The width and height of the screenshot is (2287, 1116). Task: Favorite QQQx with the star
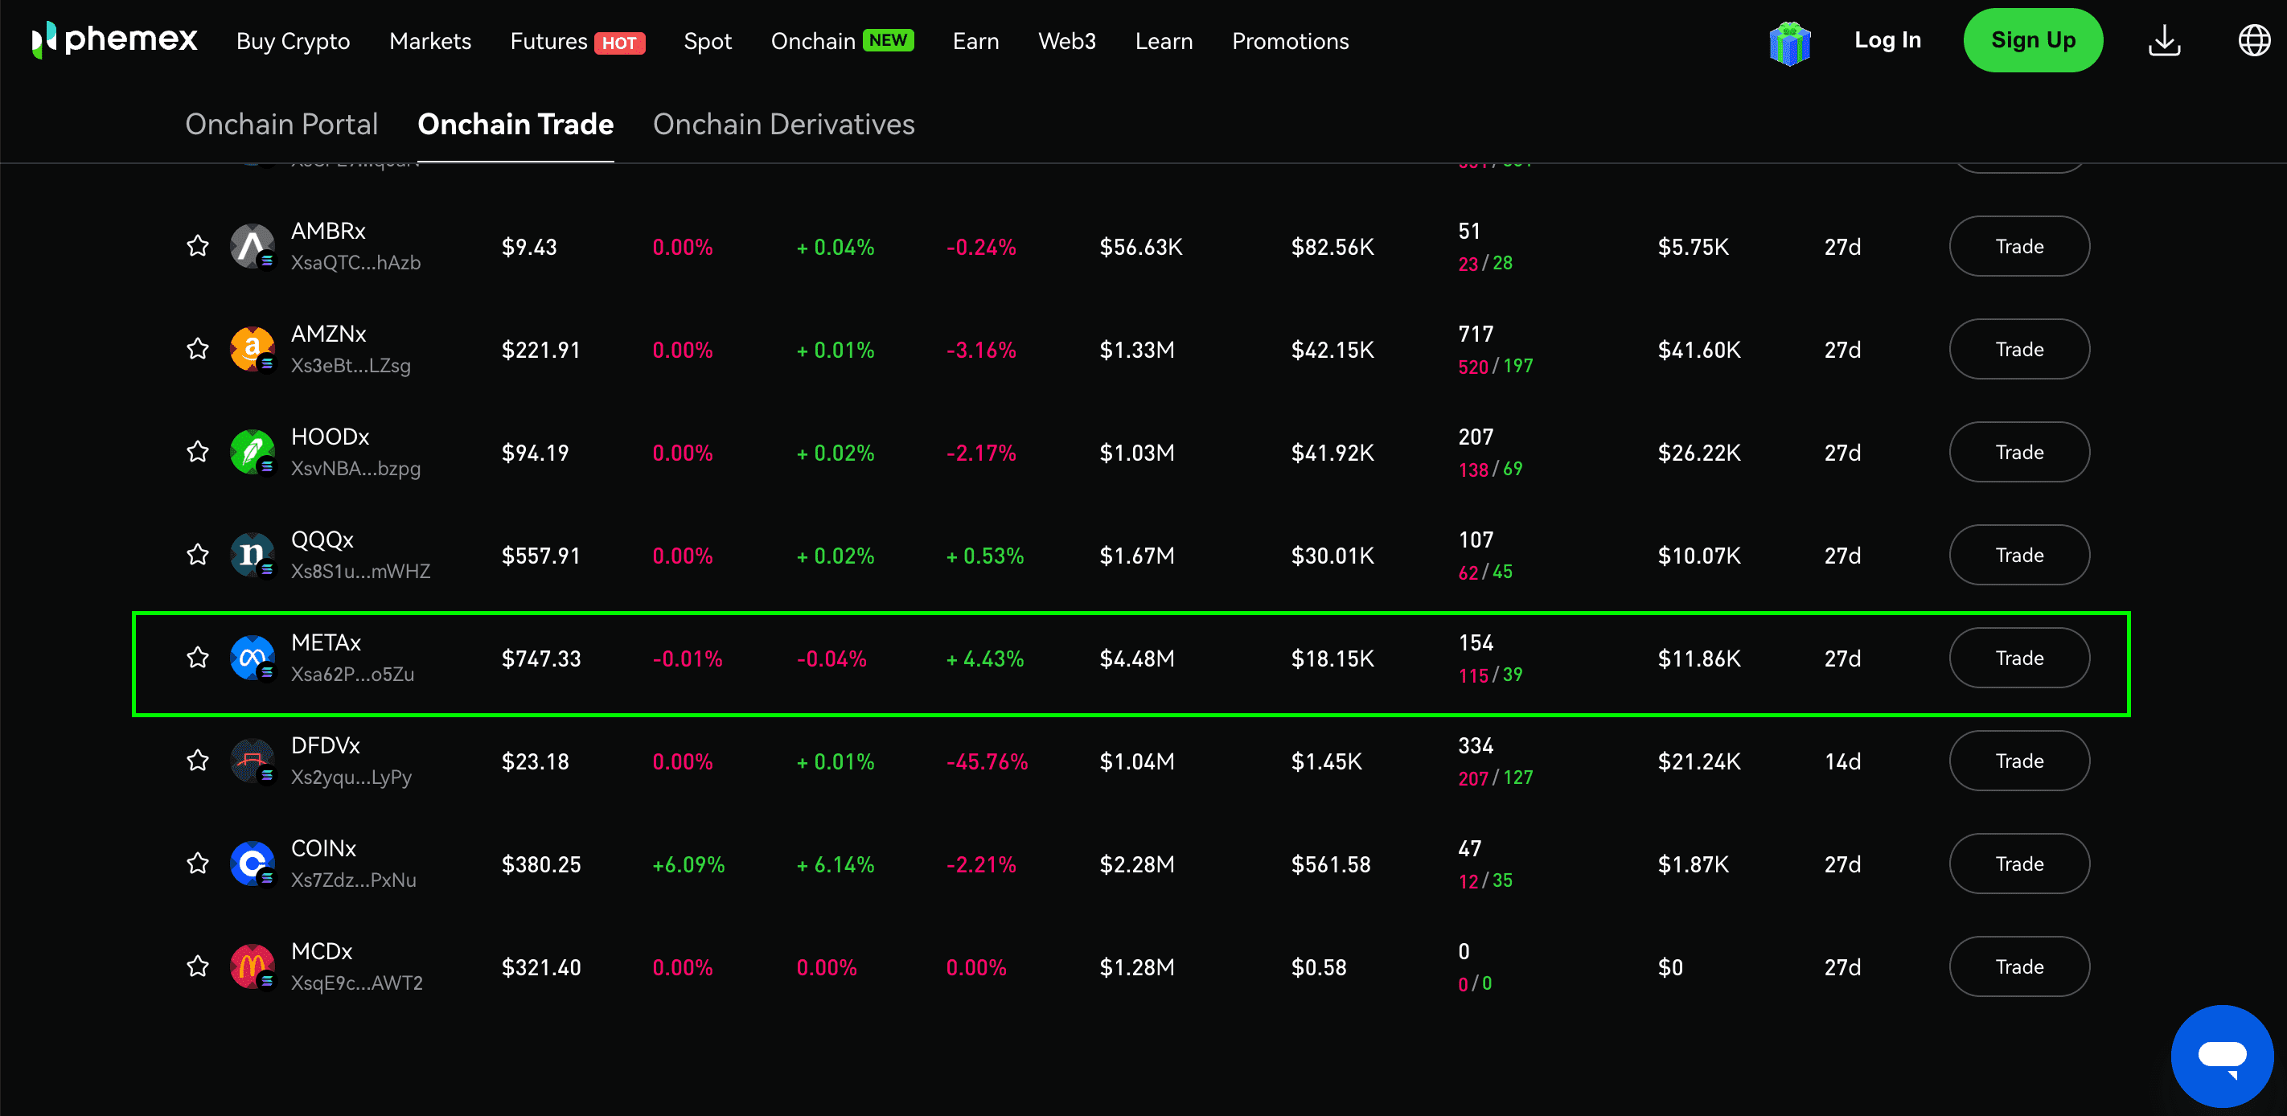tap(197, 555)
